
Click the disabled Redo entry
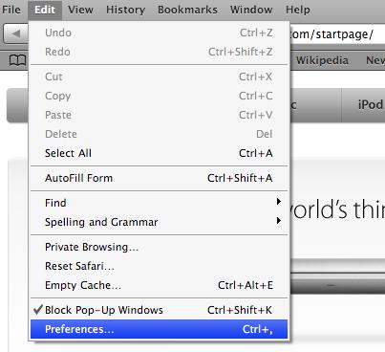(159, 52)
